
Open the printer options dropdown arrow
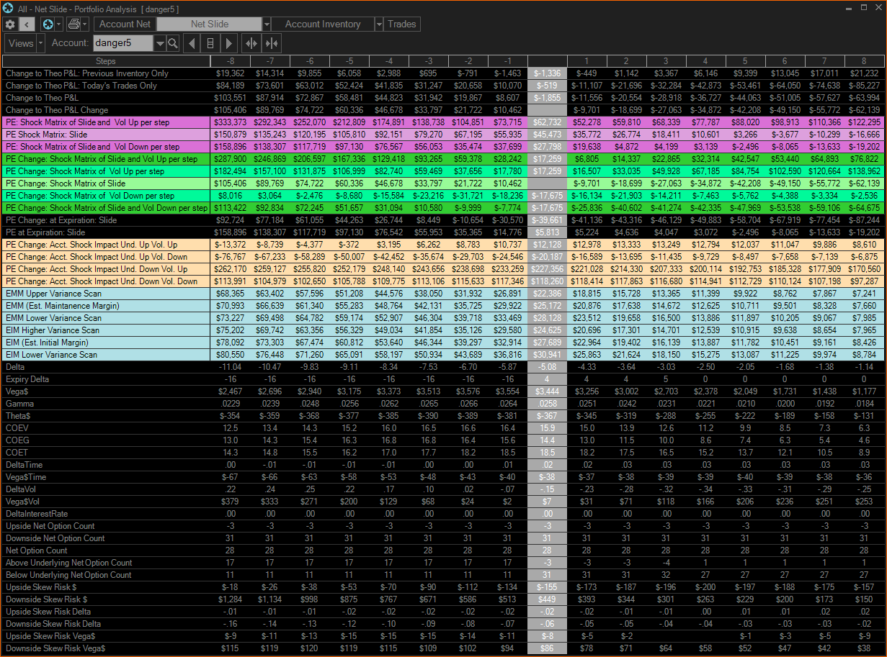click(85, 24)
